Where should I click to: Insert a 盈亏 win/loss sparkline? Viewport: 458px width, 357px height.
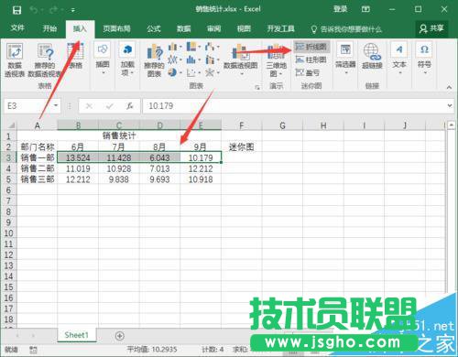point(308,72)
